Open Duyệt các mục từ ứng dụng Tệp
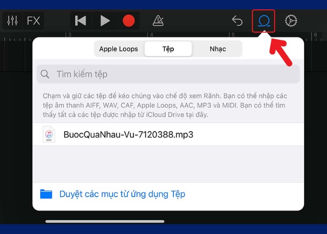 [168, 194]
